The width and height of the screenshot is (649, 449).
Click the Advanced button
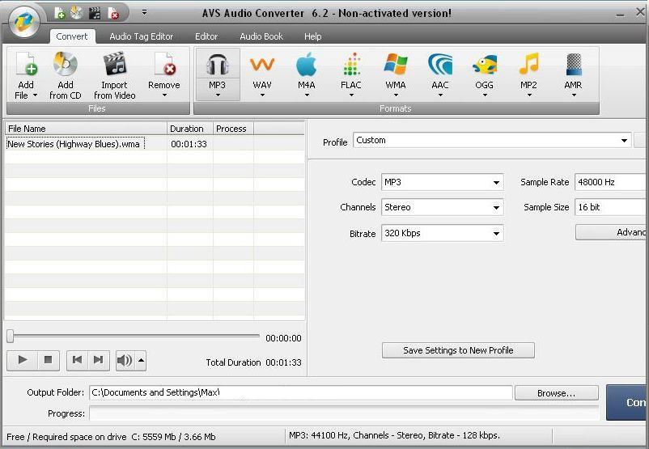pos(612,232)
